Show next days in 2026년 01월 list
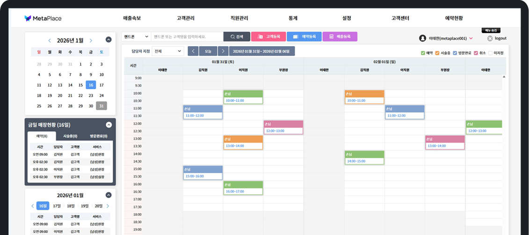 108,206
